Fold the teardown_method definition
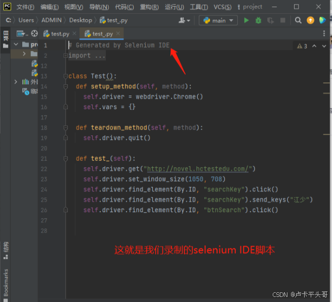 click(x=65, y=128)
